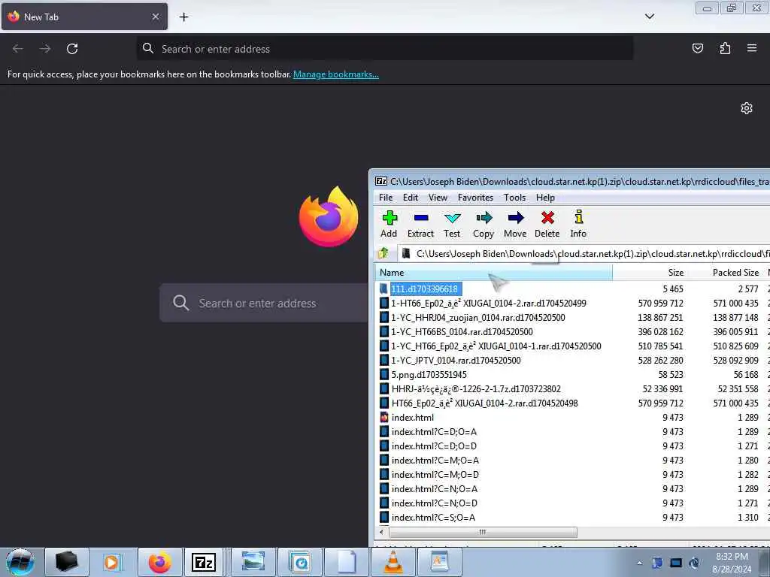Open the blank document taskbar icon
Image resolution: width=770 pixels, height=577 pixels.
pos(346,562)
